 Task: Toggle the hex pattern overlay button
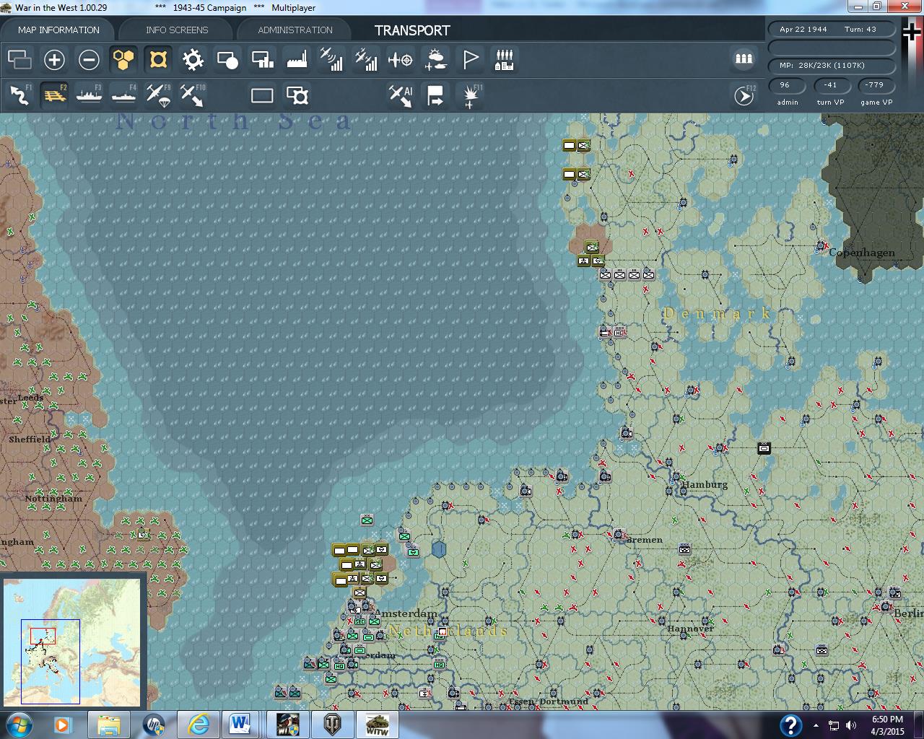pos(158,59)
